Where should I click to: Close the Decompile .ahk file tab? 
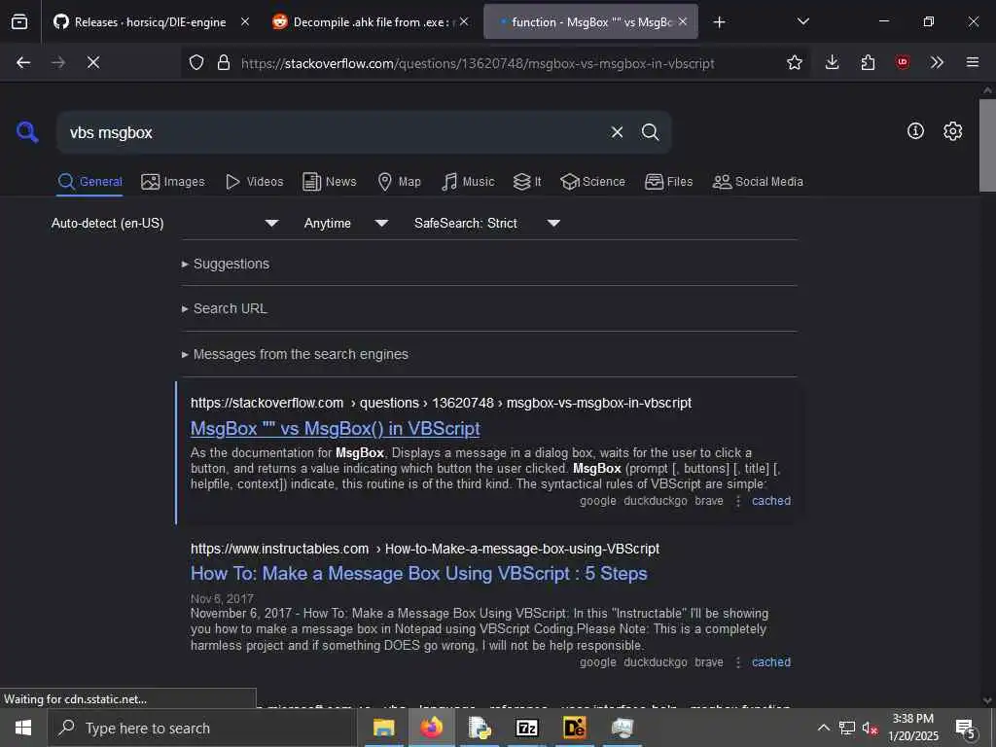464,21
